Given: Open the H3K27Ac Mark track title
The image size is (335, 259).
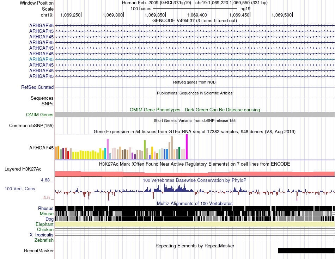Looking at the screenshot, I should [x=195, y=164].
